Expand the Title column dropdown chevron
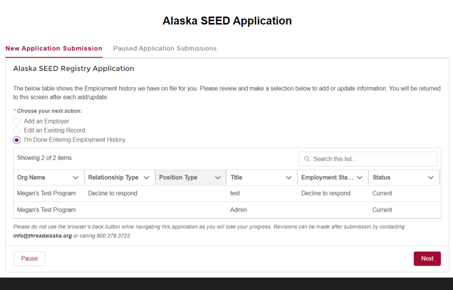The image size is (453, 290). click(288, 178)
